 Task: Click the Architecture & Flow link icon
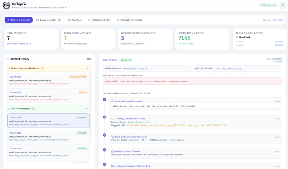click(x=89, y=20)
